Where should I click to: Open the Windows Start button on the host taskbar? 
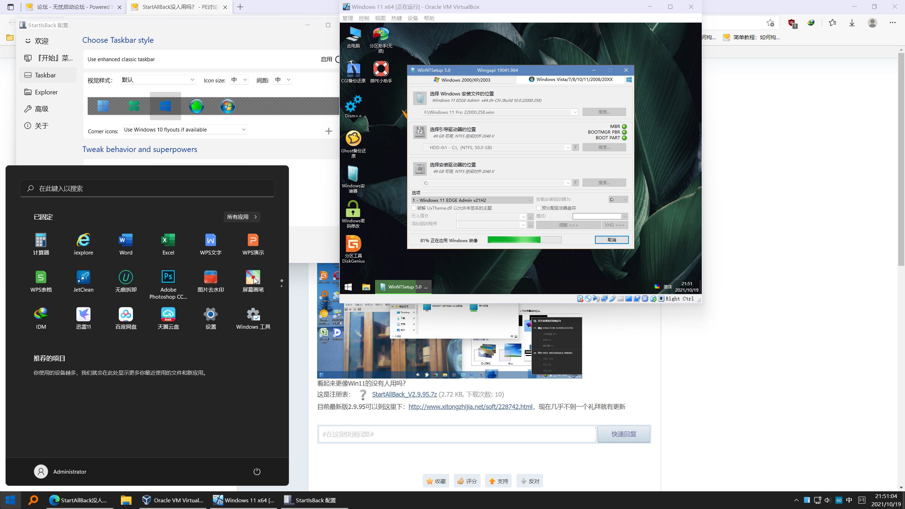(11, 500)
